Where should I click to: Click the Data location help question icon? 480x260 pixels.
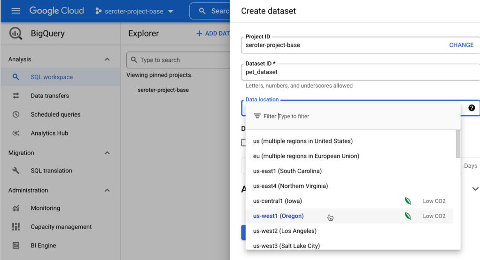point(472,108)
